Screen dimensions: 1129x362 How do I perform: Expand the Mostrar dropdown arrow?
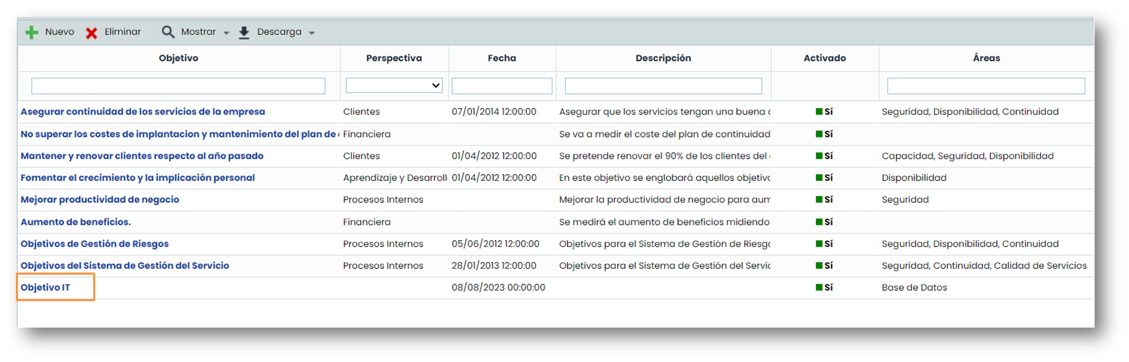[227, 33]
